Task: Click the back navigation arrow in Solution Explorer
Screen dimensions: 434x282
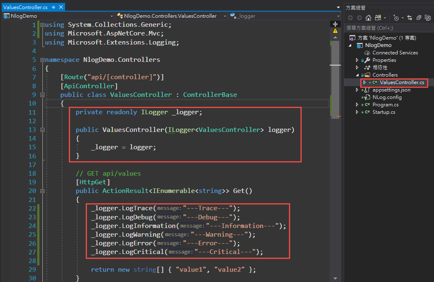Action: (x=351, y=18)
